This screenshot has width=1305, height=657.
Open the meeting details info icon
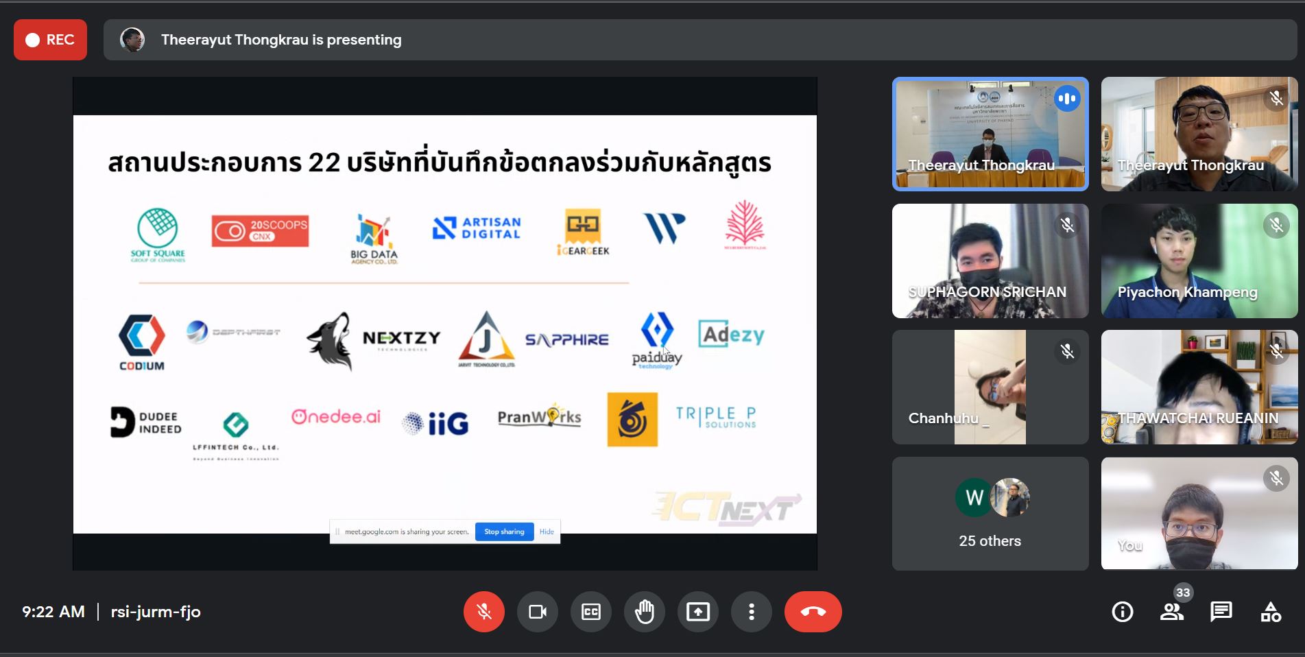point(1122,612)
